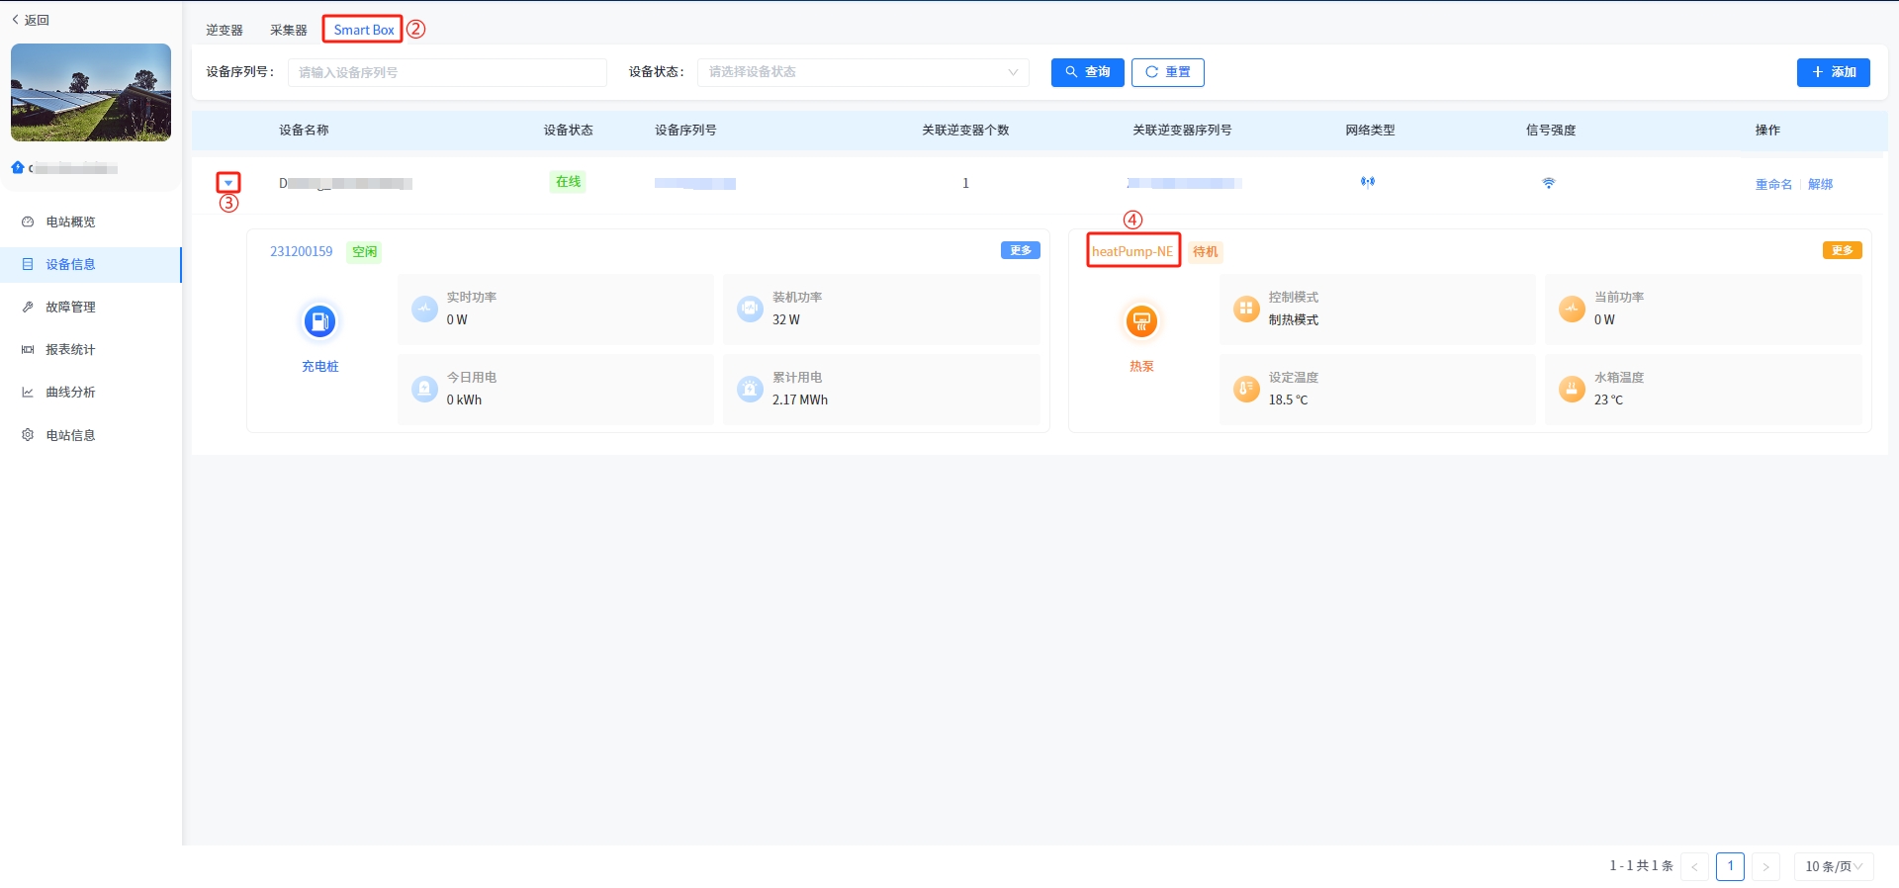1899x888 pixels.
Task: Click the 查询 search button
Action: 1087,72
